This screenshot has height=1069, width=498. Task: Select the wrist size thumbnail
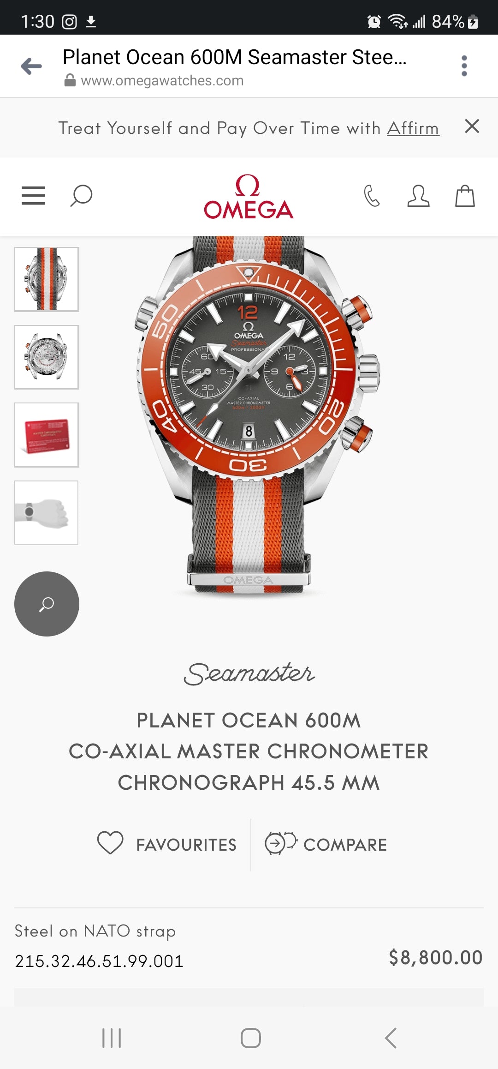47,512
